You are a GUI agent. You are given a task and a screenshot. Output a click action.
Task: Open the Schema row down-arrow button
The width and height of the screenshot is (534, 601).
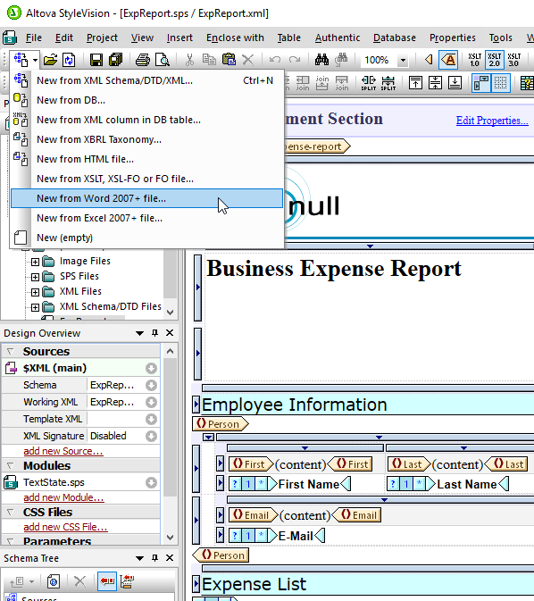(x=152, y=385)
